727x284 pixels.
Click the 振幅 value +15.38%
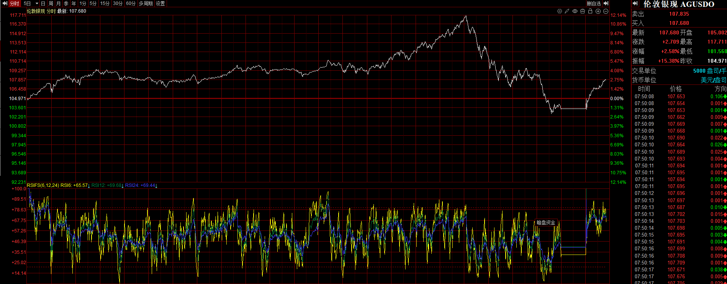[669, 61]
